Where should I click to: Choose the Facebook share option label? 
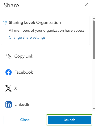[24, 72]
